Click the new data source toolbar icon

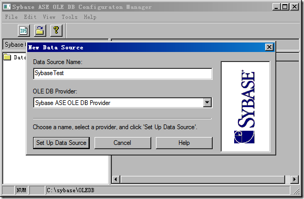(24, 30)
